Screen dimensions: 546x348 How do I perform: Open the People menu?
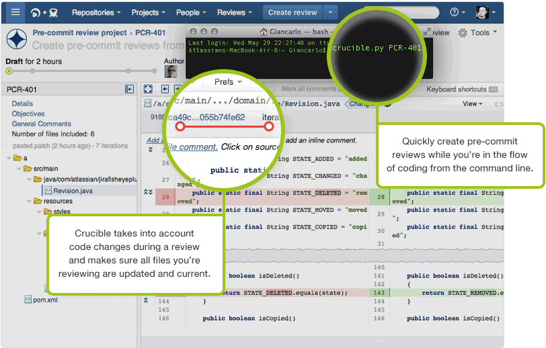pos(191,12)
